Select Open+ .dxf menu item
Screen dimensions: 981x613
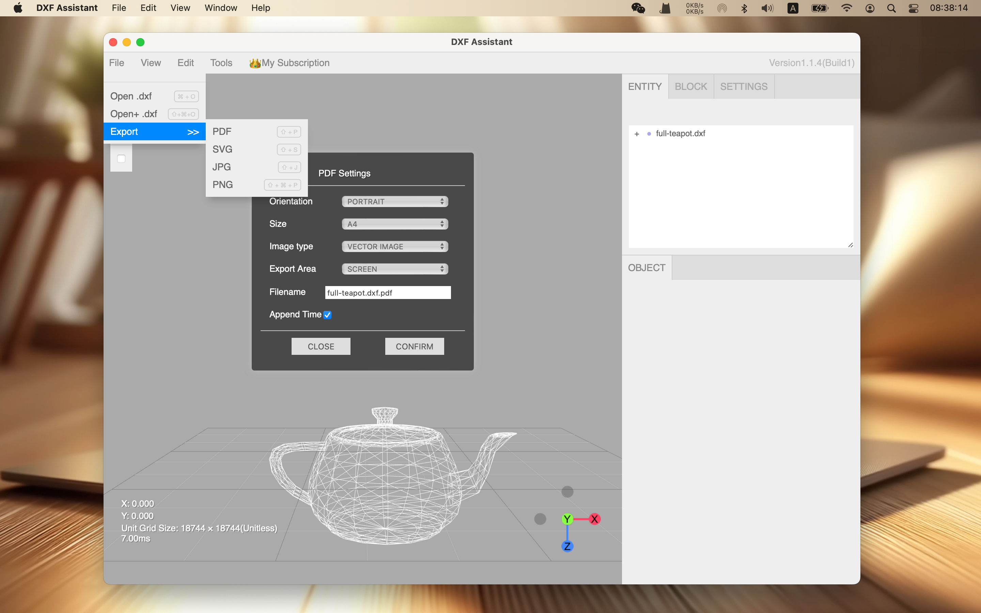[x=154, y=114]
